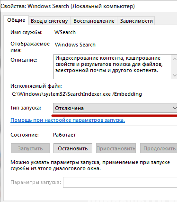Click the description scrollbar down arrow
Image resolution: width=177 pixels, height=202 pixels.
click(x=175, y=75)
